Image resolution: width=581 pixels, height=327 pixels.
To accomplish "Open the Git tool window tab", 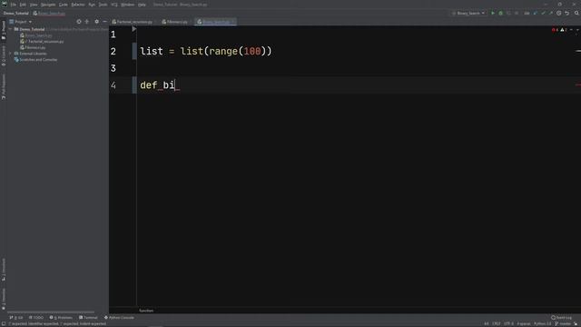I will click(x=16, y=317).
